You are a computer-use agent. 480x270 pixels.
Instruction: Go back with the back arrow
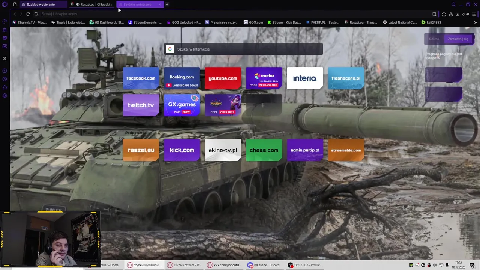point(15,14)
